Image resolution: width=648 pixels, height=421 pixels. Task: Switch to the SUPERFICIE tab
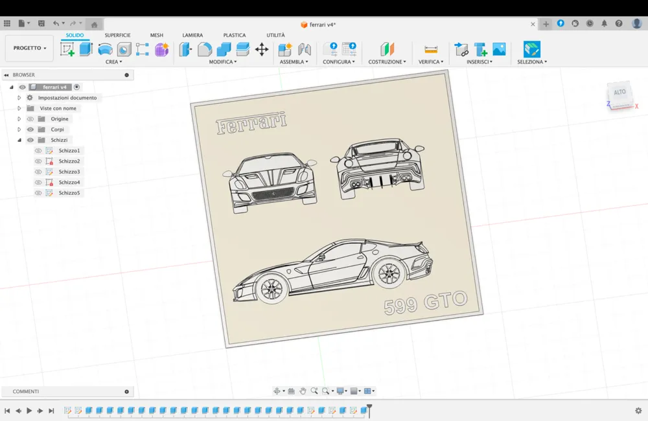click(117, 35)
